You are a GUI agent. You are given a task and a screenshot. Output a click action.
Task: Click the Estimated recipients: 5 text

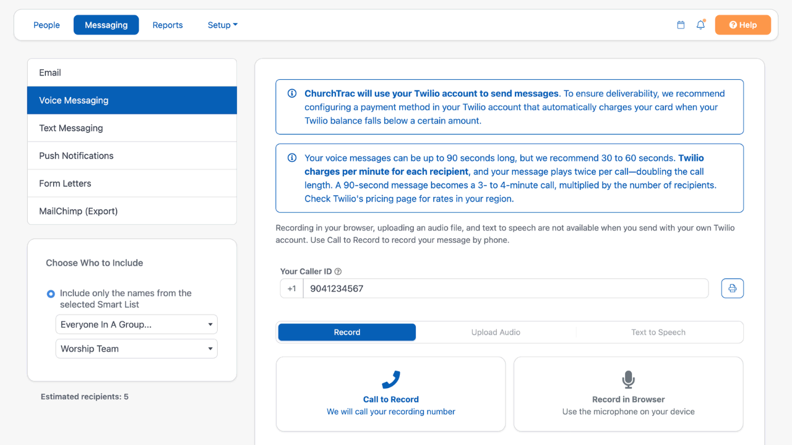click(x=85, y=397)
